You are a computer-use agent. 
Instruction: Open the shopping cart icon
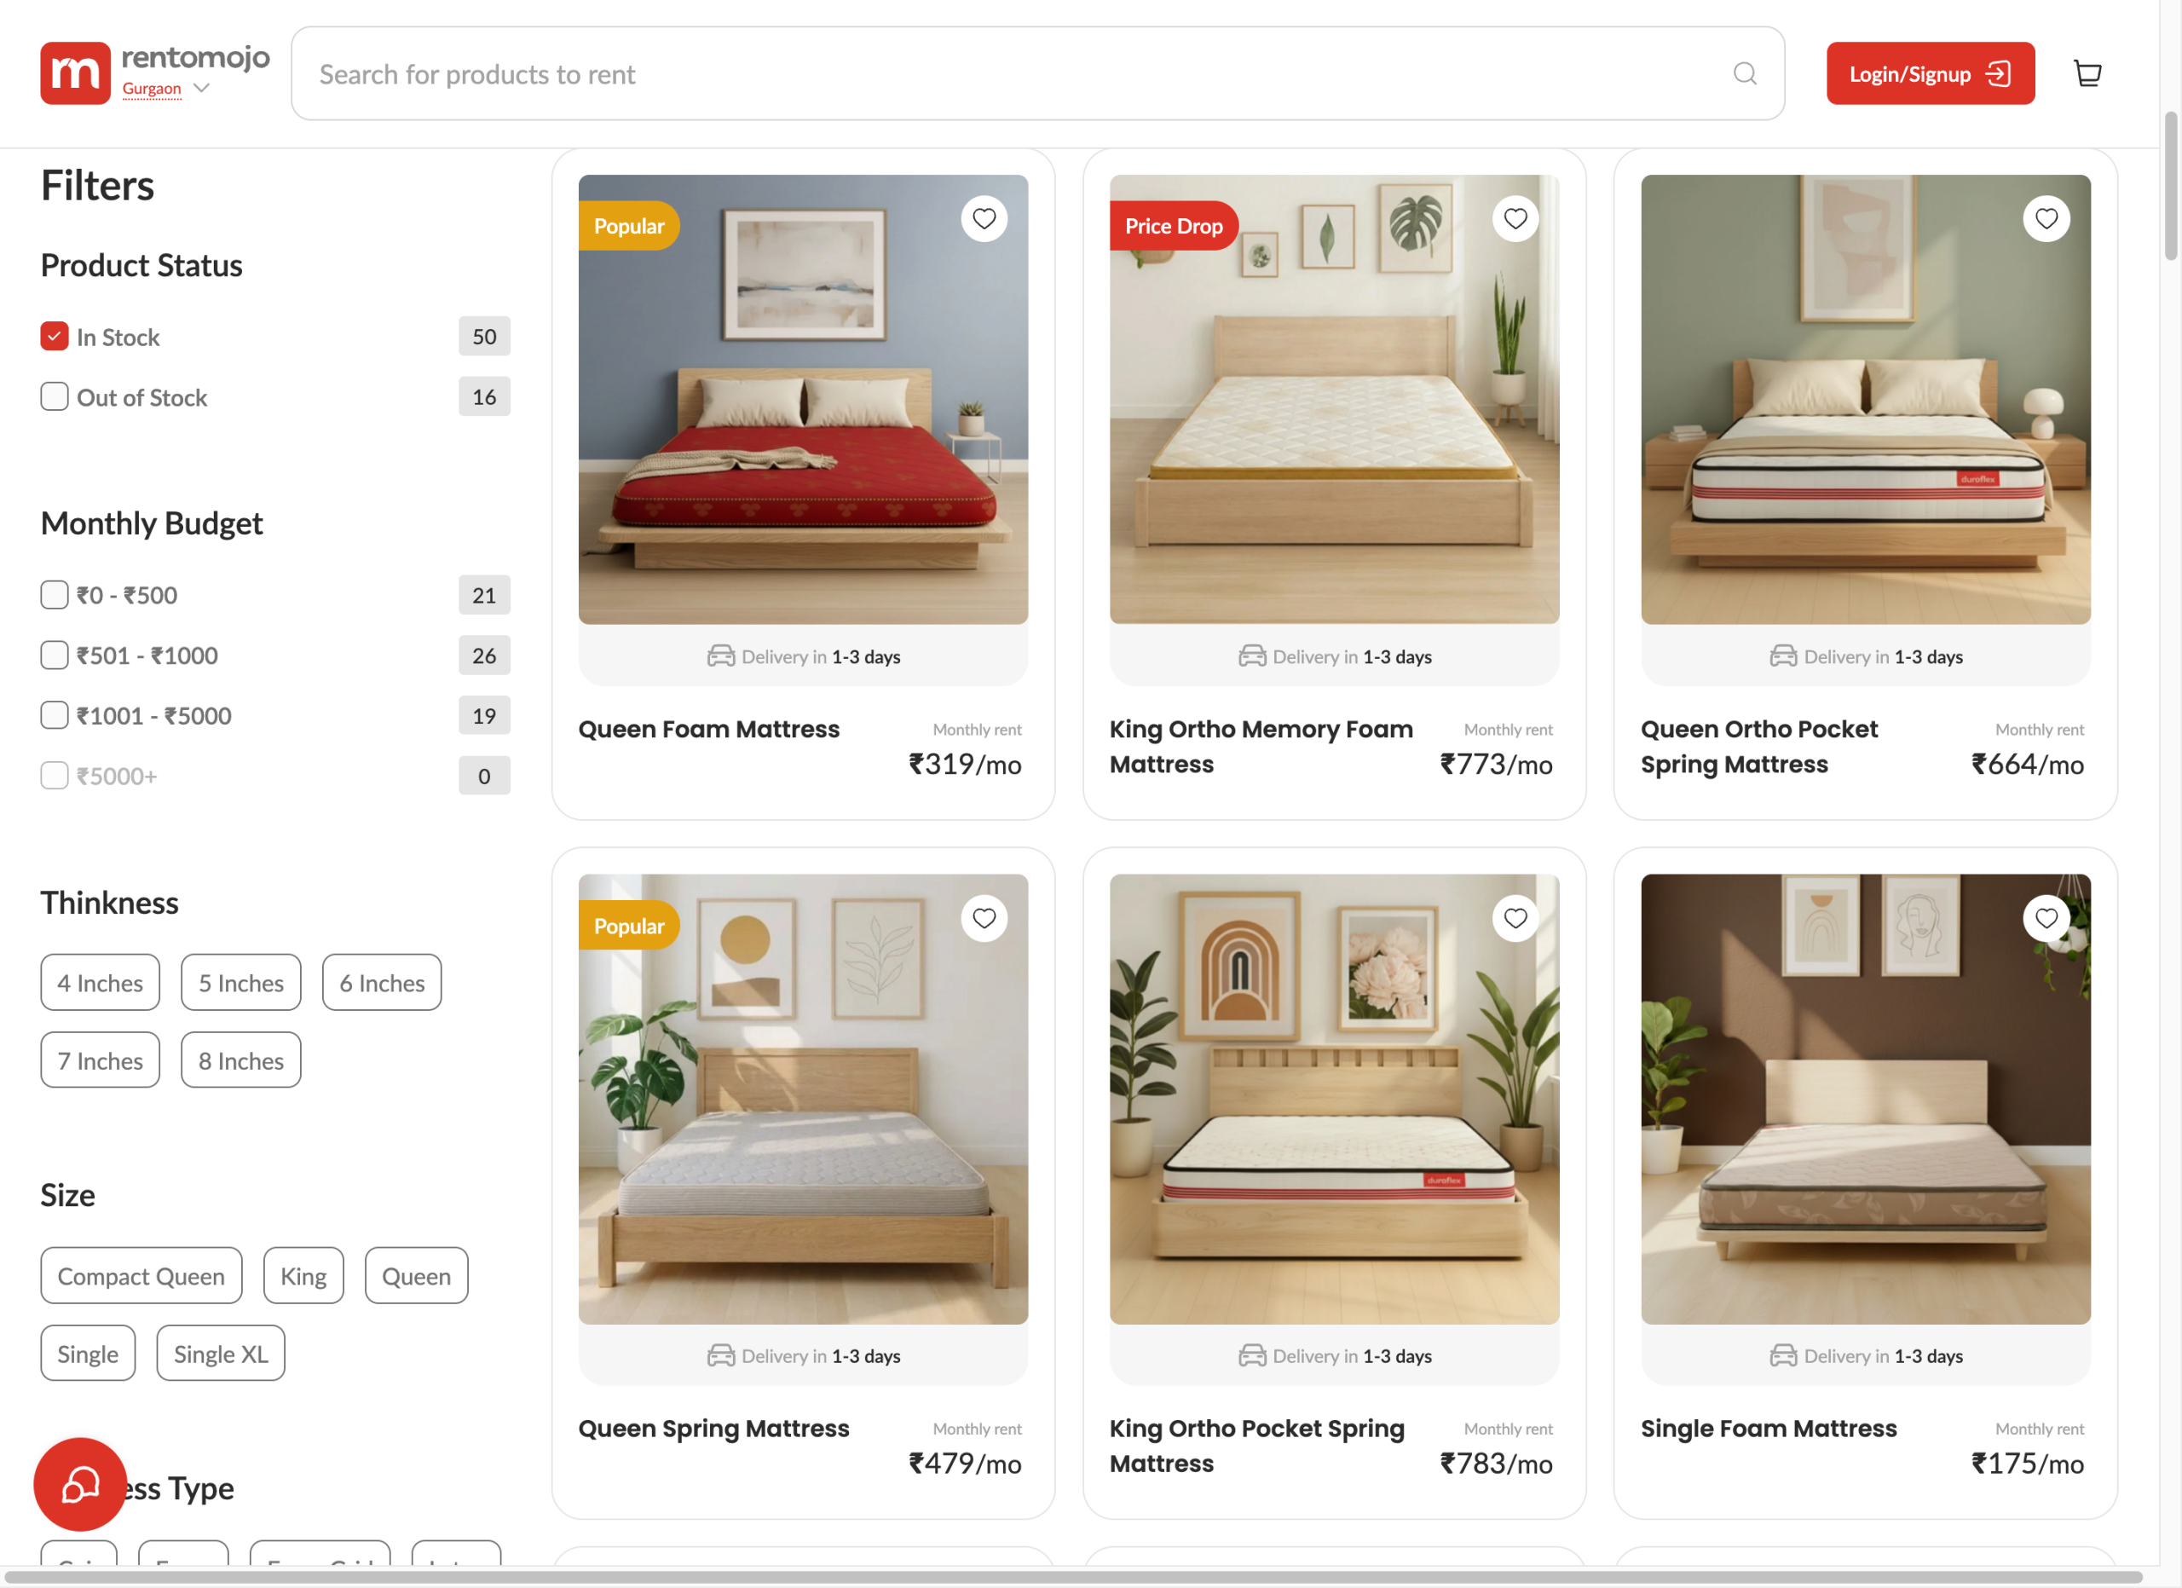(x=2087, y=73)
